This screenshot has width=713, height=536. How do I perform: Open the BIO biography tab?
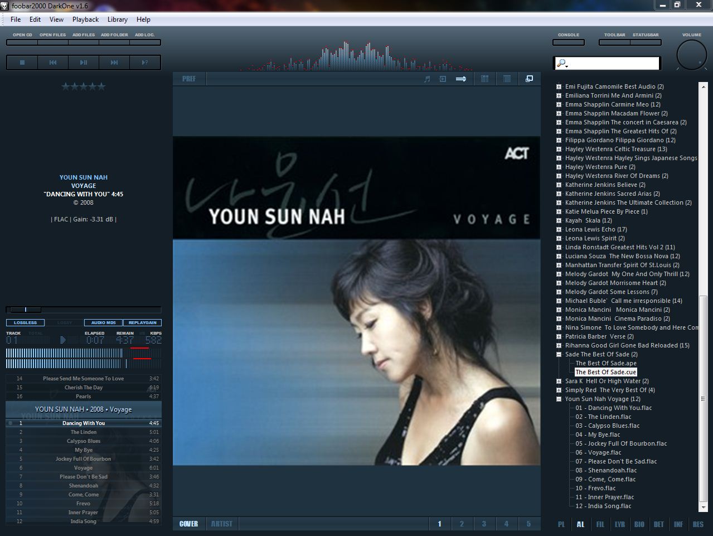pyautogui.click(x=639, y=524)
